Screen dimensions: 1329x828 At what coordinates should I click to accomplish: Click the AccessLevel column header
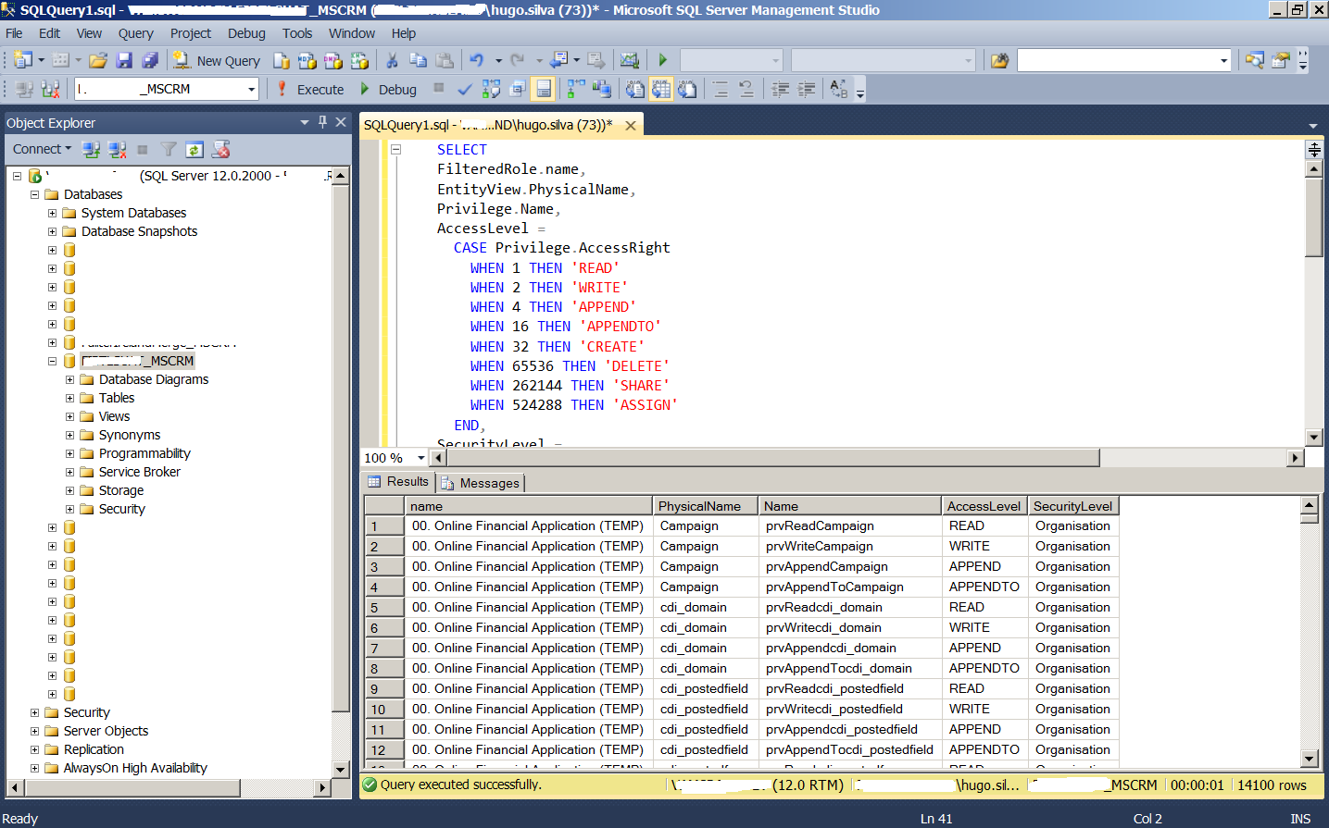[984, 506]
